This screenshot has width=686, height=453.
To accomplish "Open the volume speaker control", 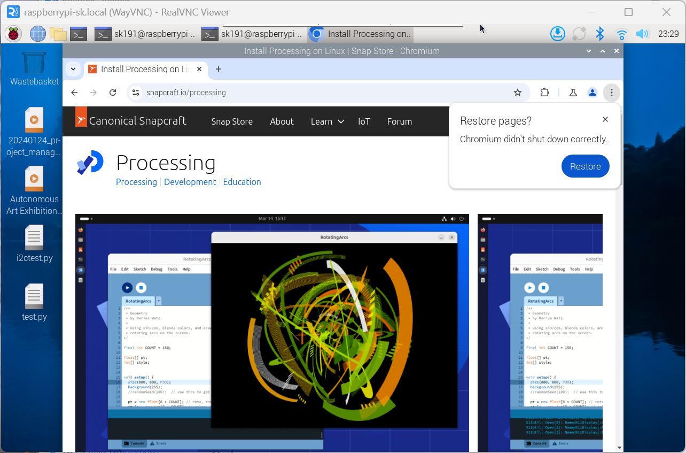I will (x=642, y=34).
